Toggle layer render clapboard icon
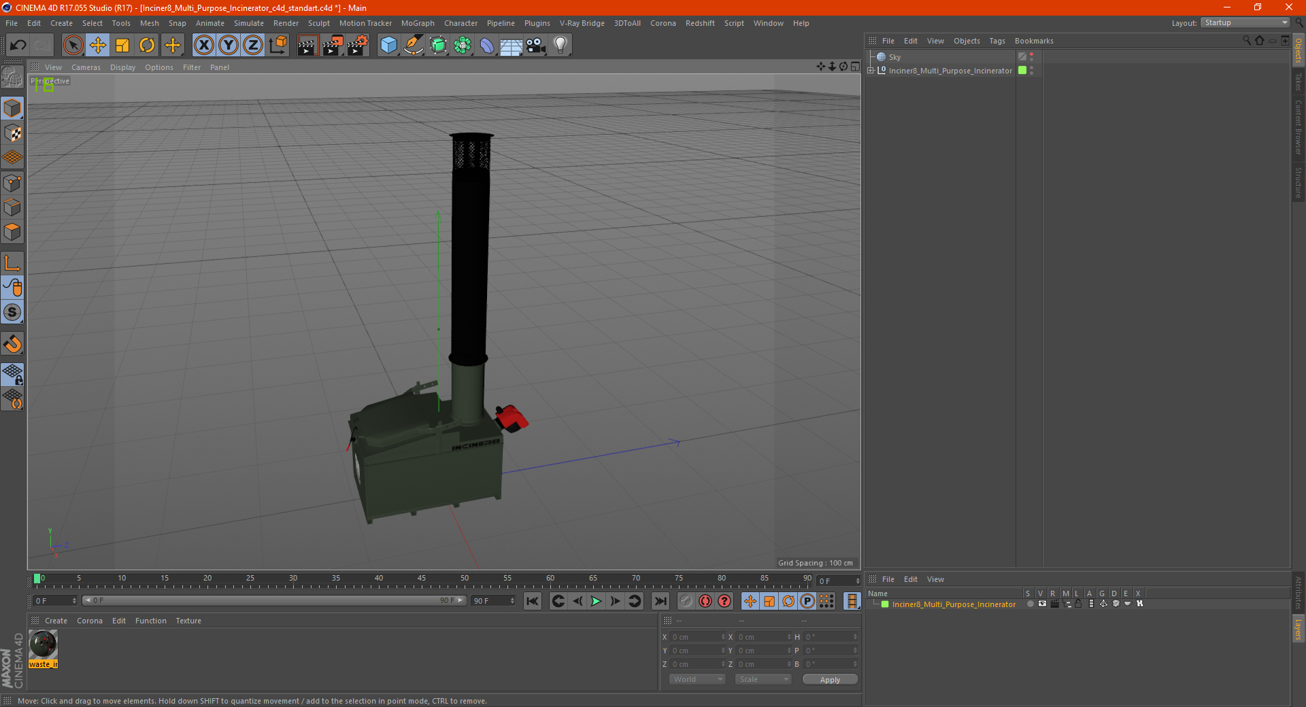Image resolution: width=1306 pixels, height=707 pixels. click(x=1054, y=604)
